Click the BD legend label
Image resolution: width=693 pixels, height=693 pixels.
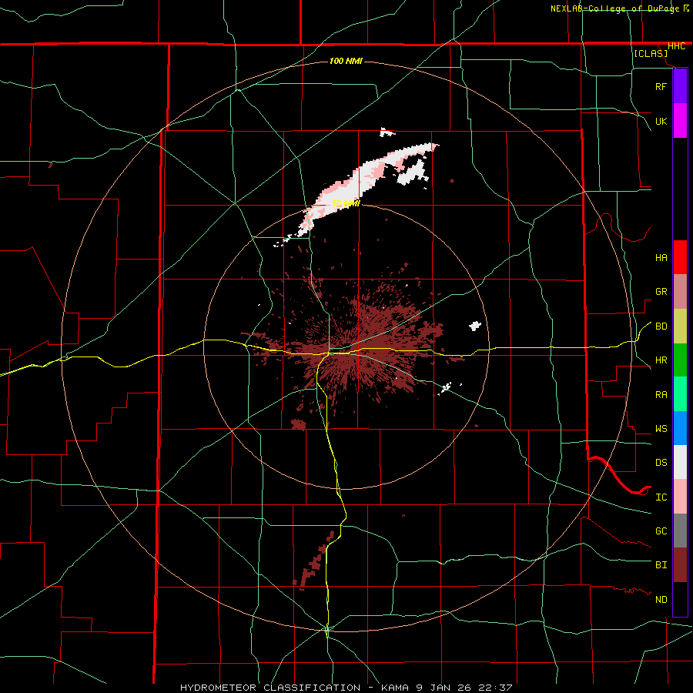coord(661,326)
